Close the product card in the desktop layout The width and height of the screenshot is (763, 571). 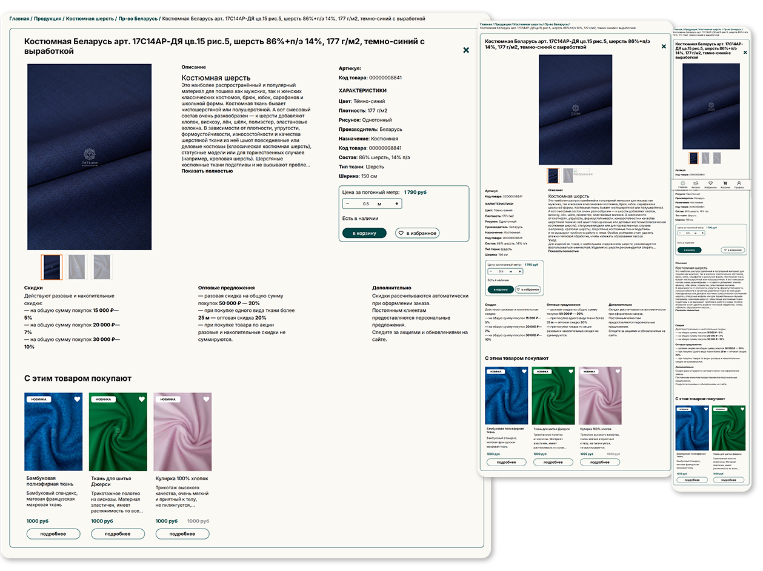coord(465,50)
